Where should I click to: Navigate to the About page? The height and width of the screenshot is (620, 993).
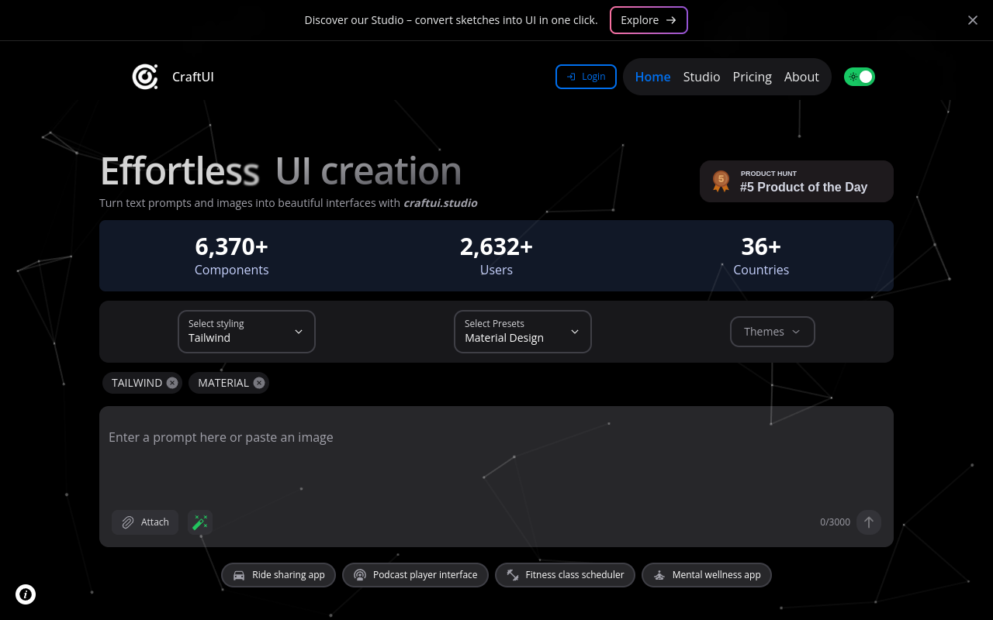[801, 77]
